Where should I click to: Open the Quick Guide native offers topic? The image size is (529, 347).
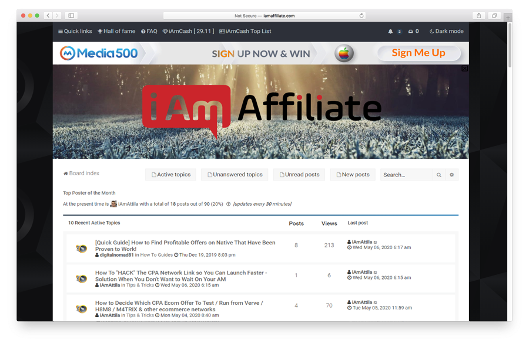(185, 242)
